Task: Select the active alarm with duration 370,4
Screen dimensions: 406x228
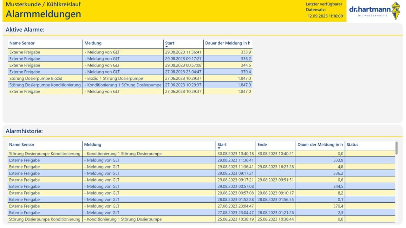Action: tap(130, 72)
